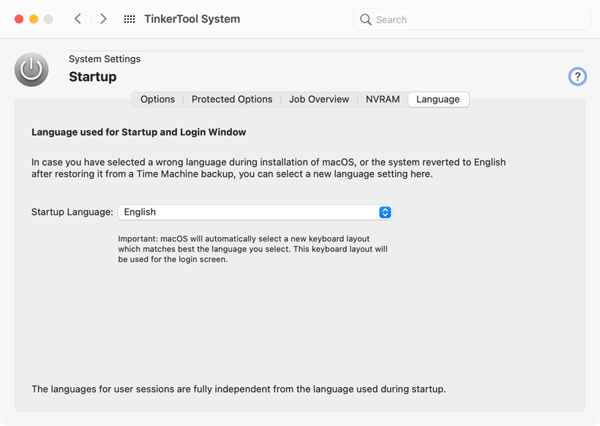Close the window with the red button
600x426 pixels.
19,19
